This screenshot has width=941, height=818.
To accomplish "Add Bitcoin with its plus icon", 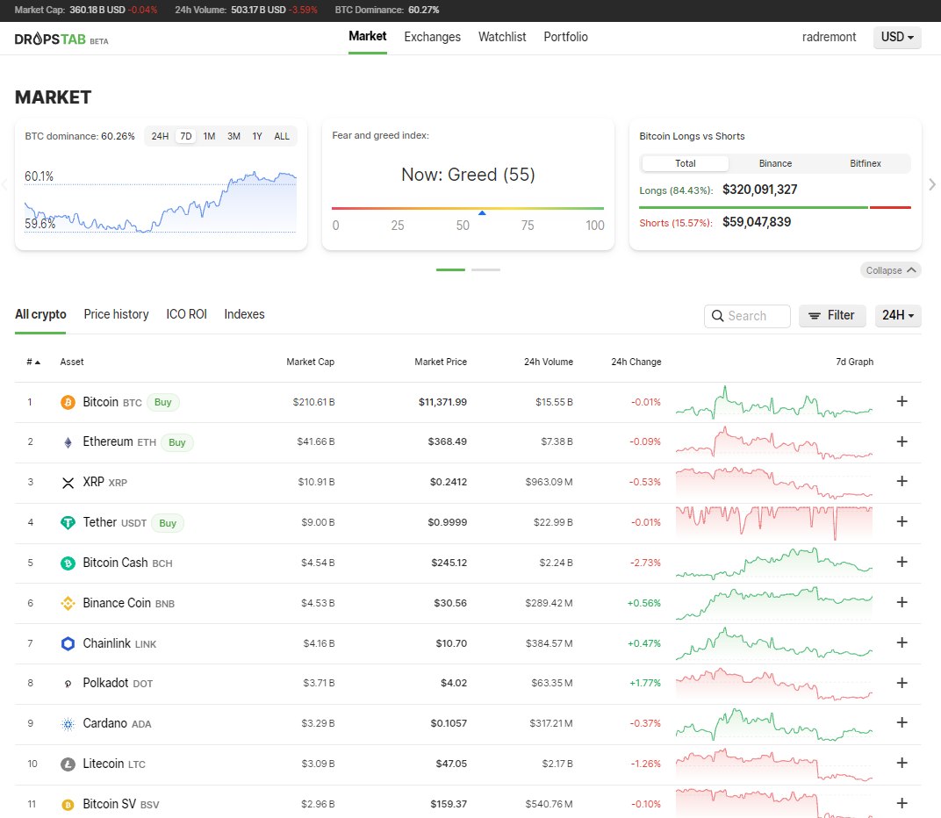I will click(x=901, y=401).
